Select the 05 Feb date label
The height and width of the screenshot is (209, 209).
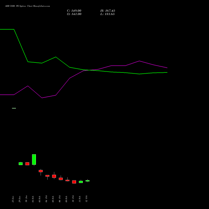53,199
